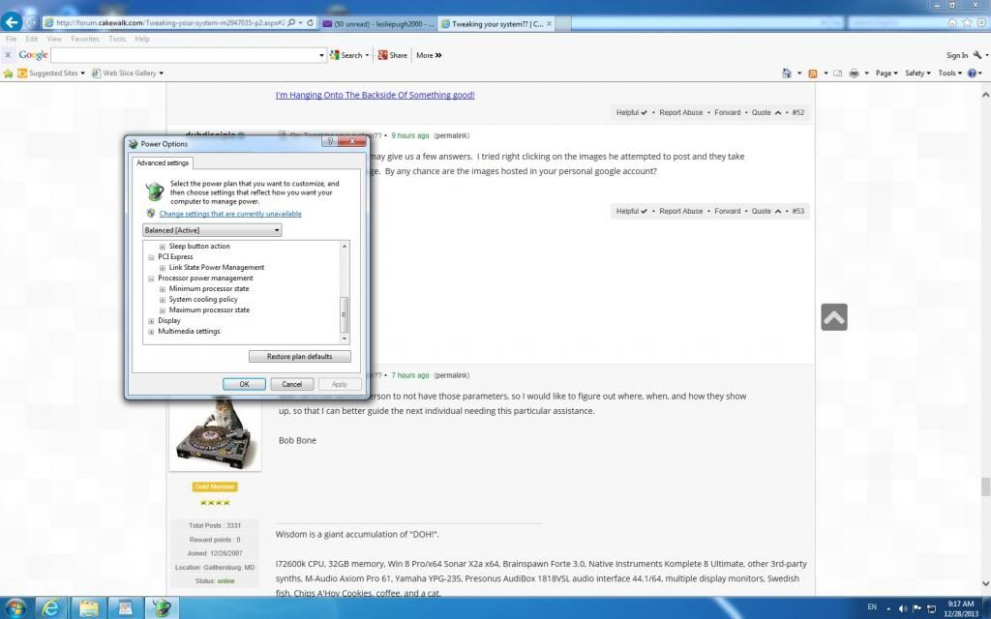The height and width of the screenshot is (619, 991).
Task: Click the Windows Start orb
Action: pyautogui.click(x=15, y=607)
